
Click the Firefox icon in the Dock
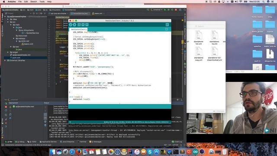pyautogui.click(x=79, y=152)
